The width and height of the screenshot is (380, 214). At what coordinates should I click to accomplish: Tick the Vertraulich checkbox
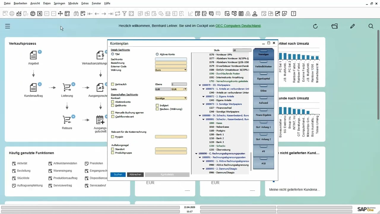[x=113, y=84]
